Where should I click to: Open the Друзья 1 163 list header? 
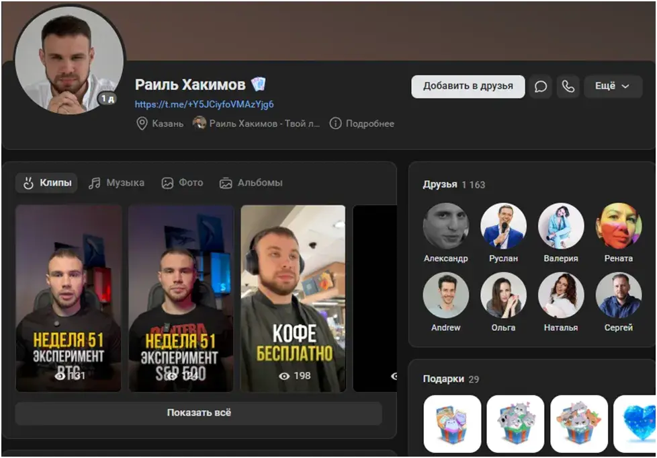click(x=453, y=184)
